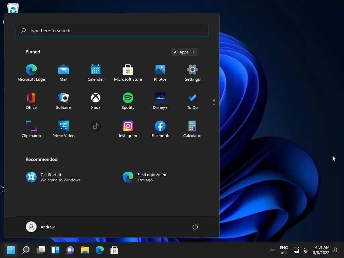Open Microsoft Edge from the pinned apps
This screenshot has width=344, height=258.
pos(31,73)
